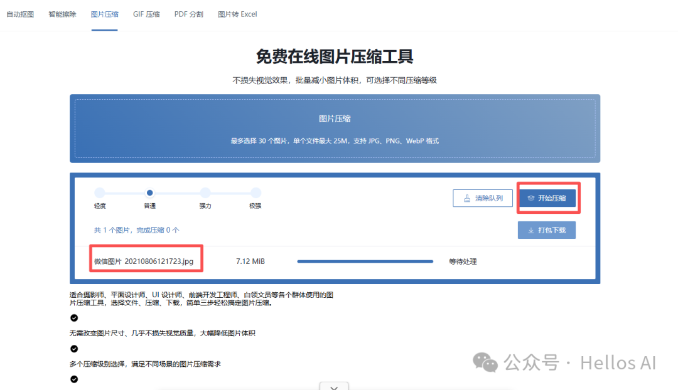Go to the PDF 分割 tab
678x390 pixels.
pos(188,14)
